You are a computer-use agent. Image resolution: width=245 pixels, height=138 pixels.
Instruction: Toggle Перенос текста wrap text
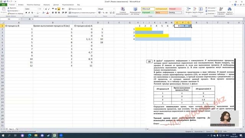pyautogui.click(x=75, y=9)
